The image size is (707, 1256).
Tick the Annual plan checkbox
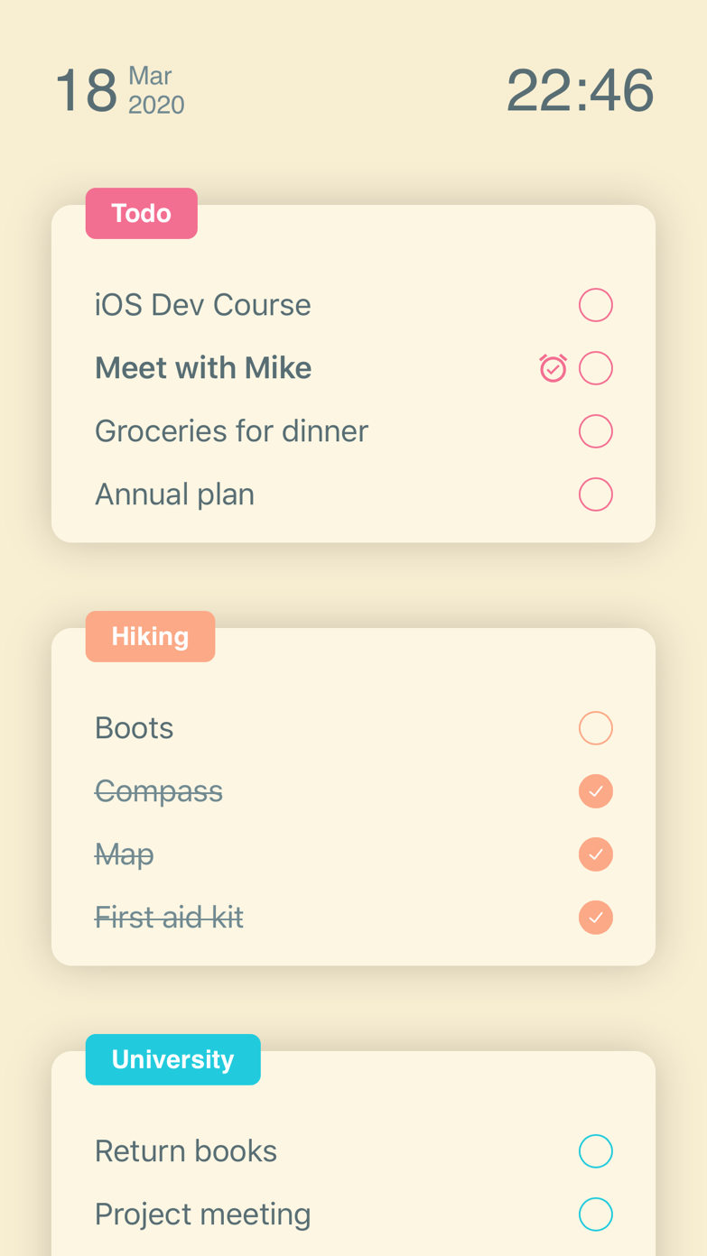pos(596,494)
